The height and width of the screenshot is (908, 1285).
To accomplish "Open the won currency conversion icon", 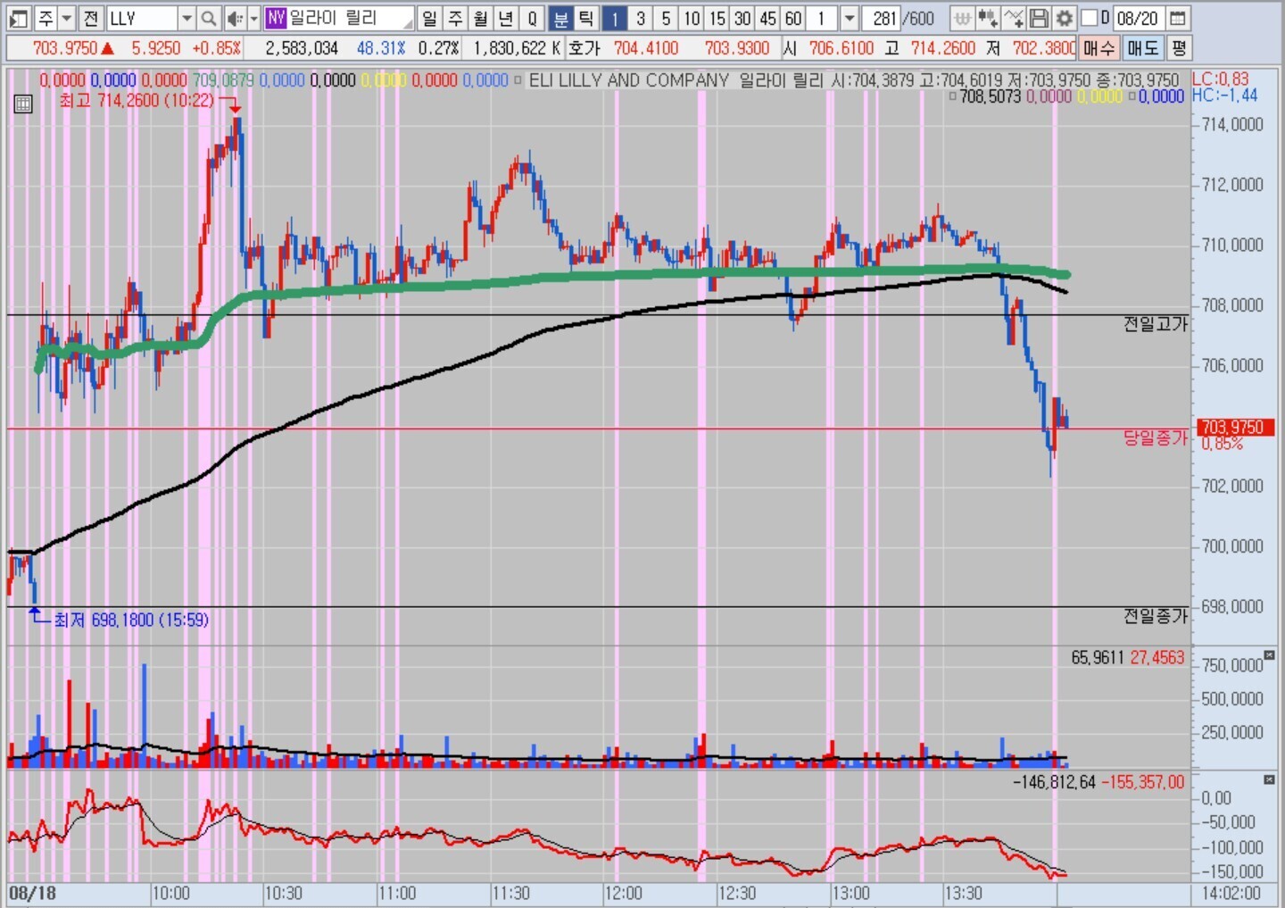I will click(x=962, y=18).
